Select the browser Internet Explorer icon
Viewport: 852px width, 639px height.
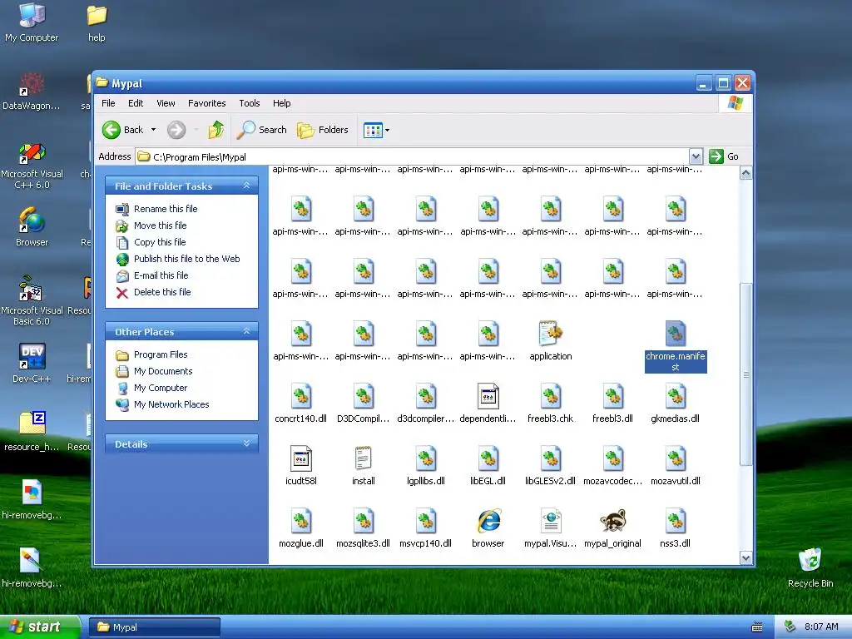pyautogui.click(x=488, y=522)
